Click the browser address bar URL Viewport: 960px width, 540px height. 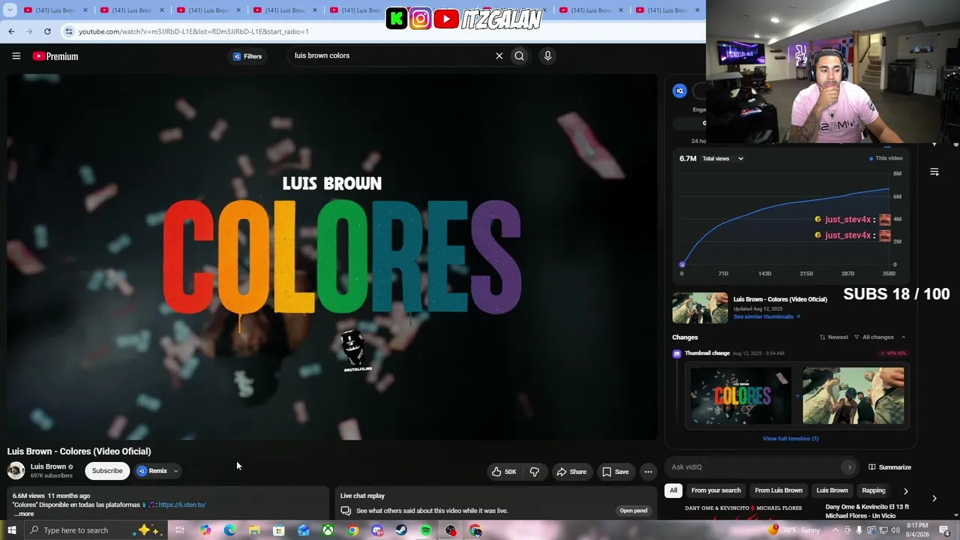tap(193, 31)
